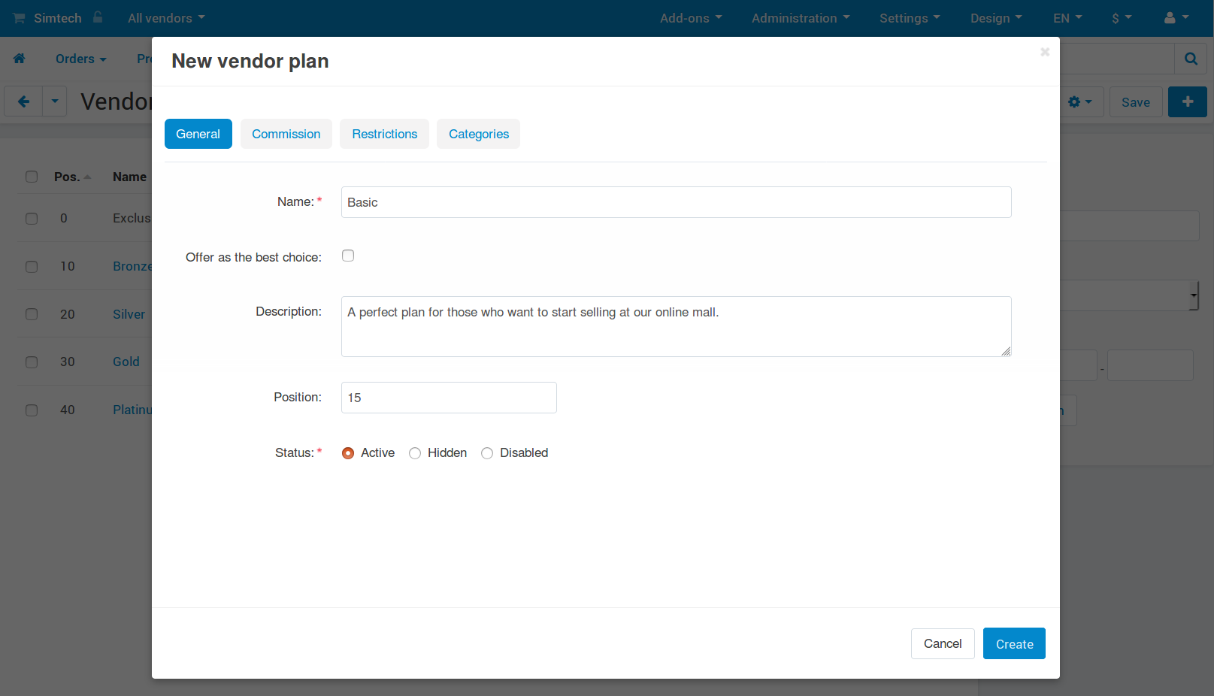
Task: Select the Hidden status radio button
Action: (415, 453)
